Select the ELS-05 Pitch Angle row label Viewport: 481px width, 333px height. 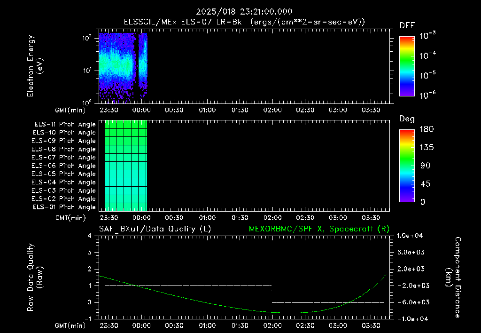click(64, 174)
